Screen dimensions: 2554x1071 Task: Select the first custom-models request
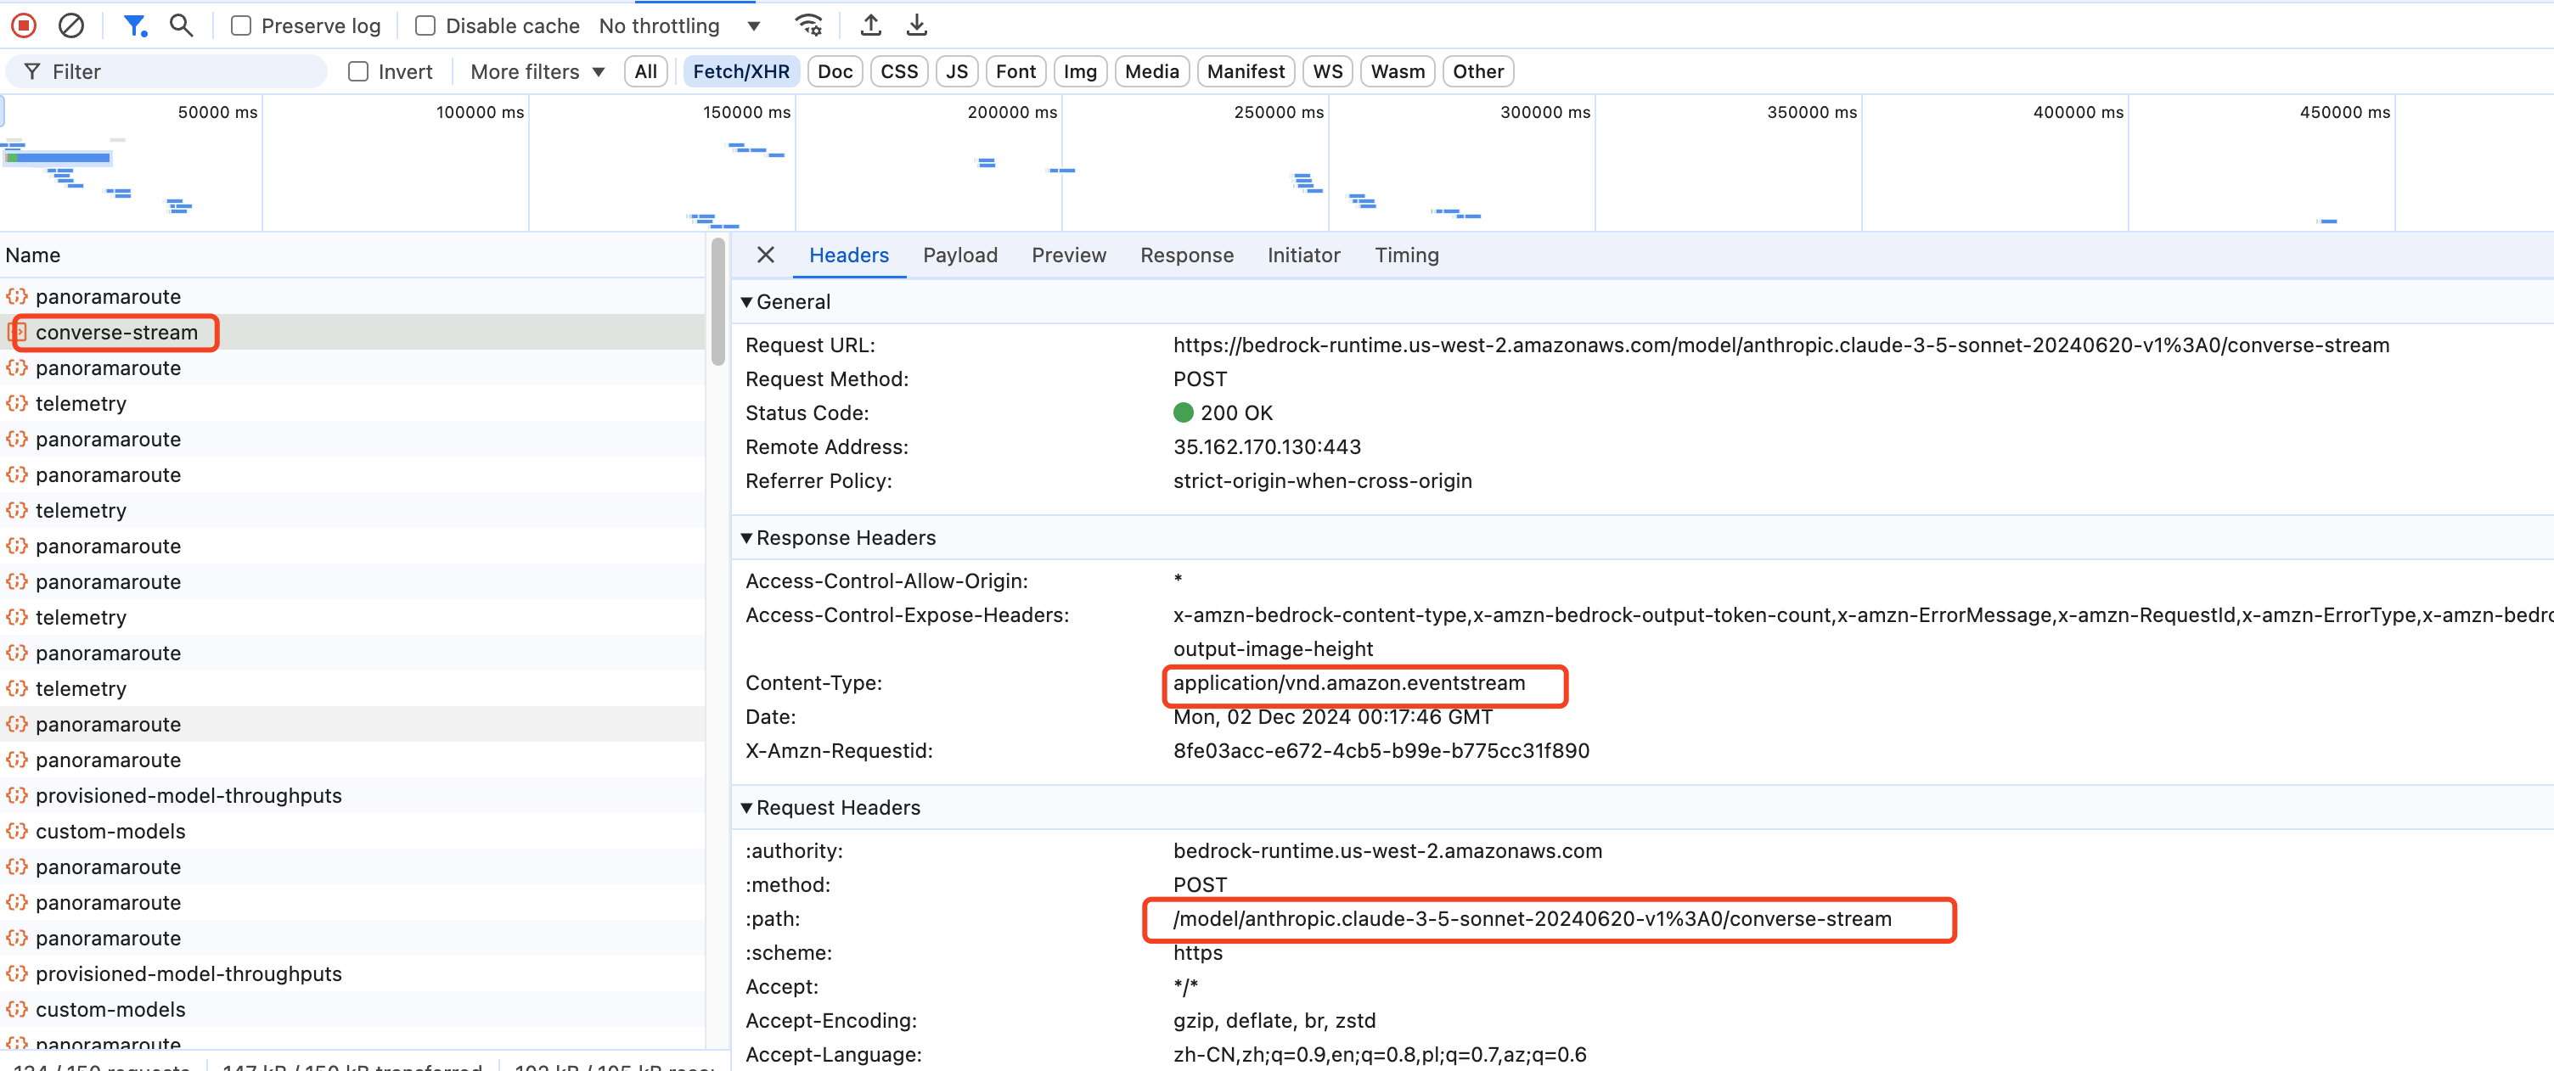click(352, 831)
